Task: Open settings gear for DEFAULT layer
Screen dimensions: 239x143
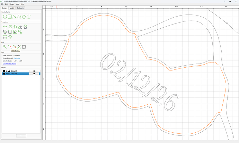Action: 34,71
